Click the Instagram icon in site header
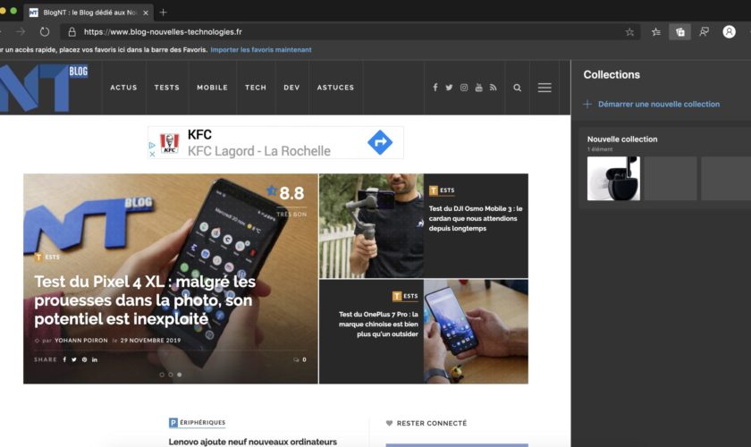This screenshot has height=447, width=751. click(464, 88)
